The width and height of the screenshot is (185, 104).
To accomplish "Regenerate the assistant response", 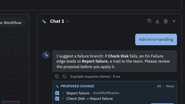I will [x=64, y=77].
